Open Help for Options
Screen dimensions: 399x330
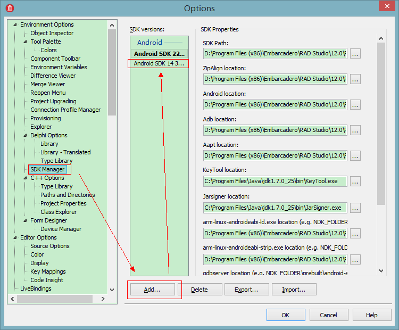(x=372, y=315)
